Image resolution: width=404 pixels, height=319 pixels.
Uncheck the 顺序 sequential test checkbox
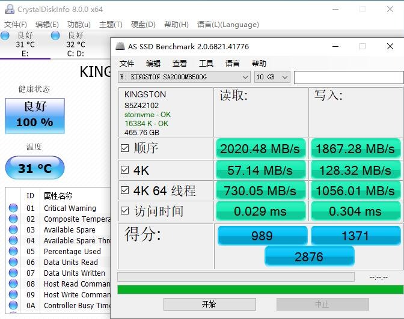pyautogui.click(x=124, y=148)
